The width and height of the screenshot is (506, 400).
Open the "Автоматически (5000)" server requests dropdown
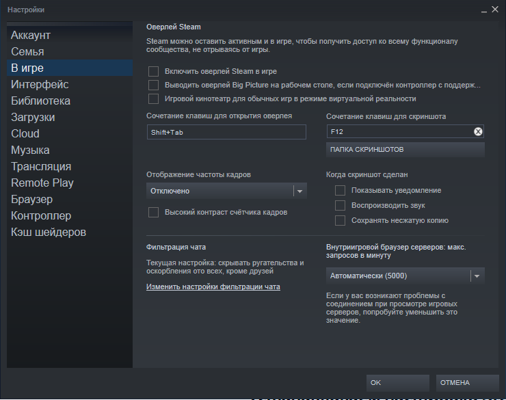pos(405,276)
